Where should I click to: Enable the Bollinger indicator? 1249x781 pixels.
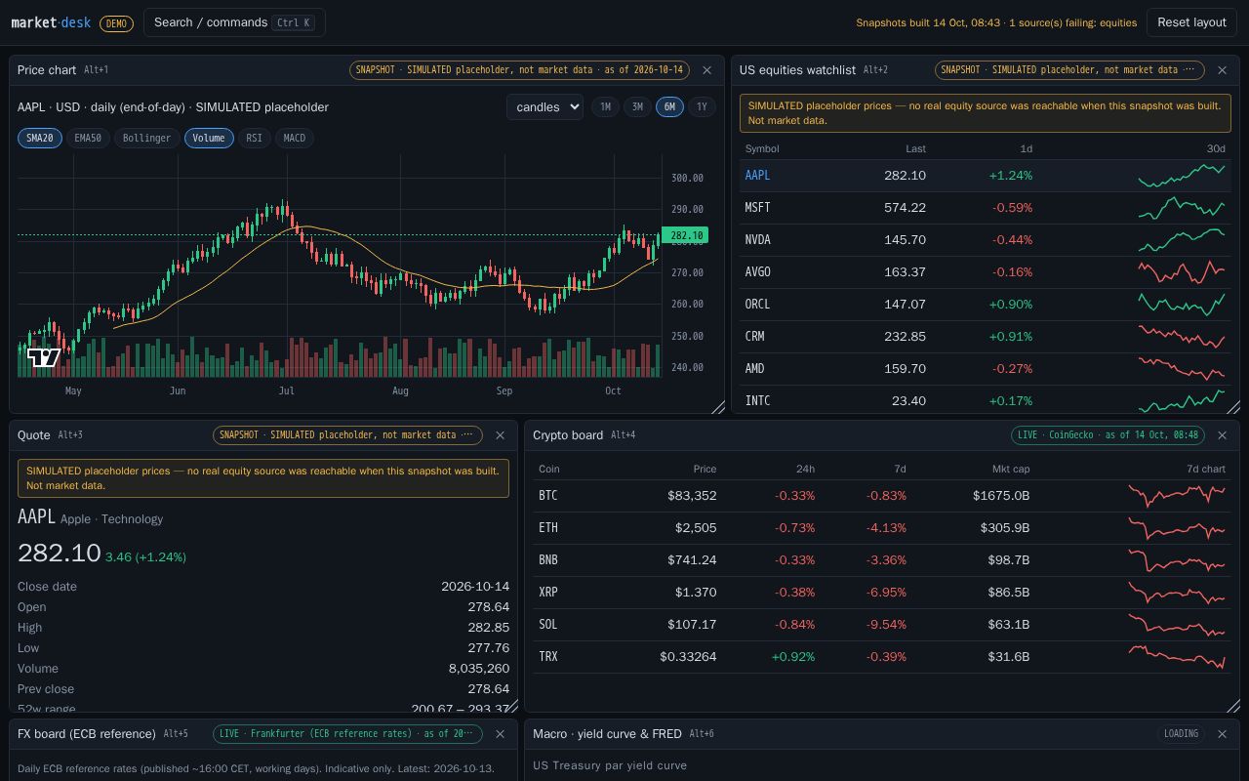tap(147, 138)
